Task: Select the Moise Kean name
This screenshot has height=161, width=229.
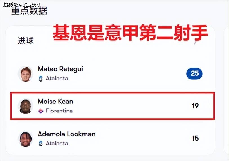Action: pyautogui.click(x=55, y=101)
